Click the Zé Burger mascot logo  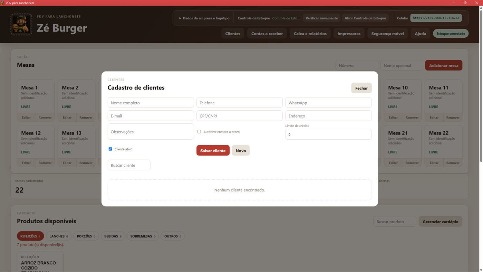coord(21,24)
